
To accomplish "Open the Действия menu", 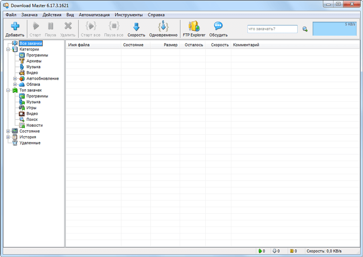I will coord(52,15).
